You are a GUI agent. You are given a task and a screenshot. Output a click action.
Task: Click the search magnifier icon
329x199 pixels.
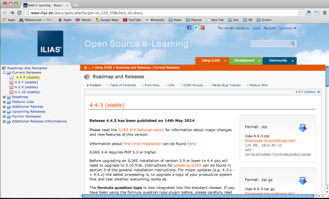tap(292, 43)
